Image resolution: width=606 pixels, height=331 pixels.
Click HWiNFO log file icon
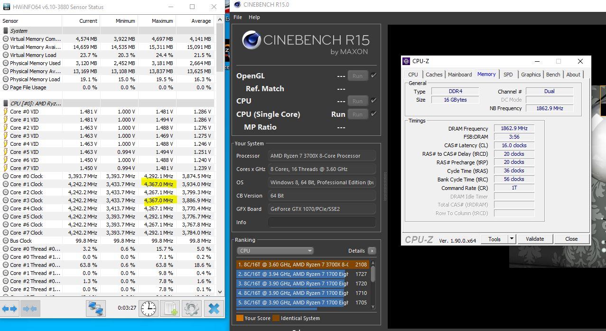click(x=170, y=309)
